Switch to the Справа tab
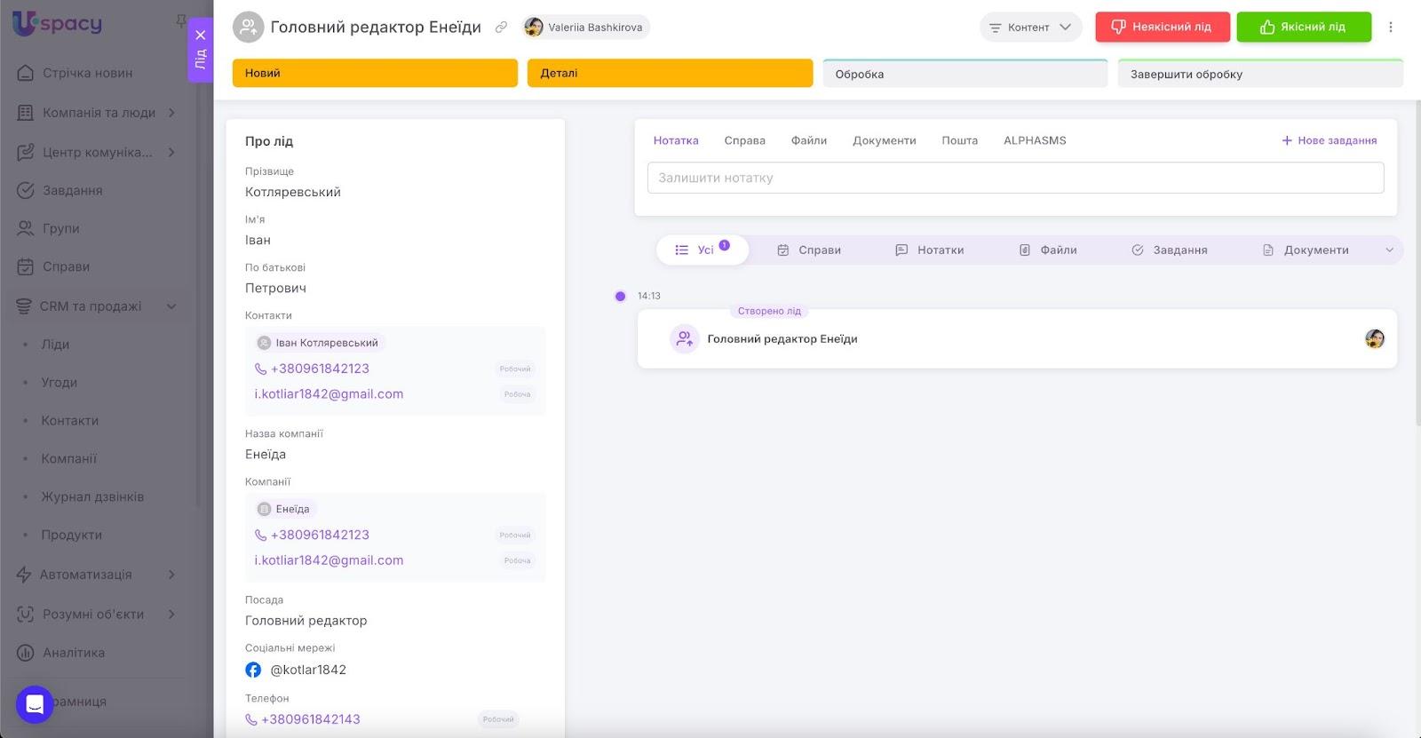1421x738 pixels. click(744, 140)
